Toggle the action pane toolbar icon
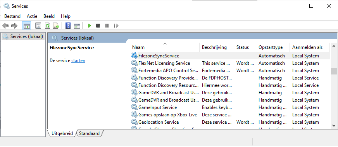338x147 pixels. 77,26
